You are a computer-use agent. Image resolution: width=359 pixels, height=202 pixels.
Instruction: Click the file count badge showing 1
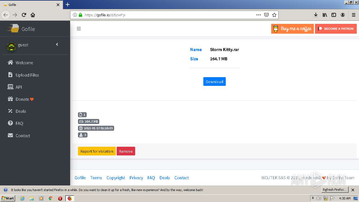point(82,115)
